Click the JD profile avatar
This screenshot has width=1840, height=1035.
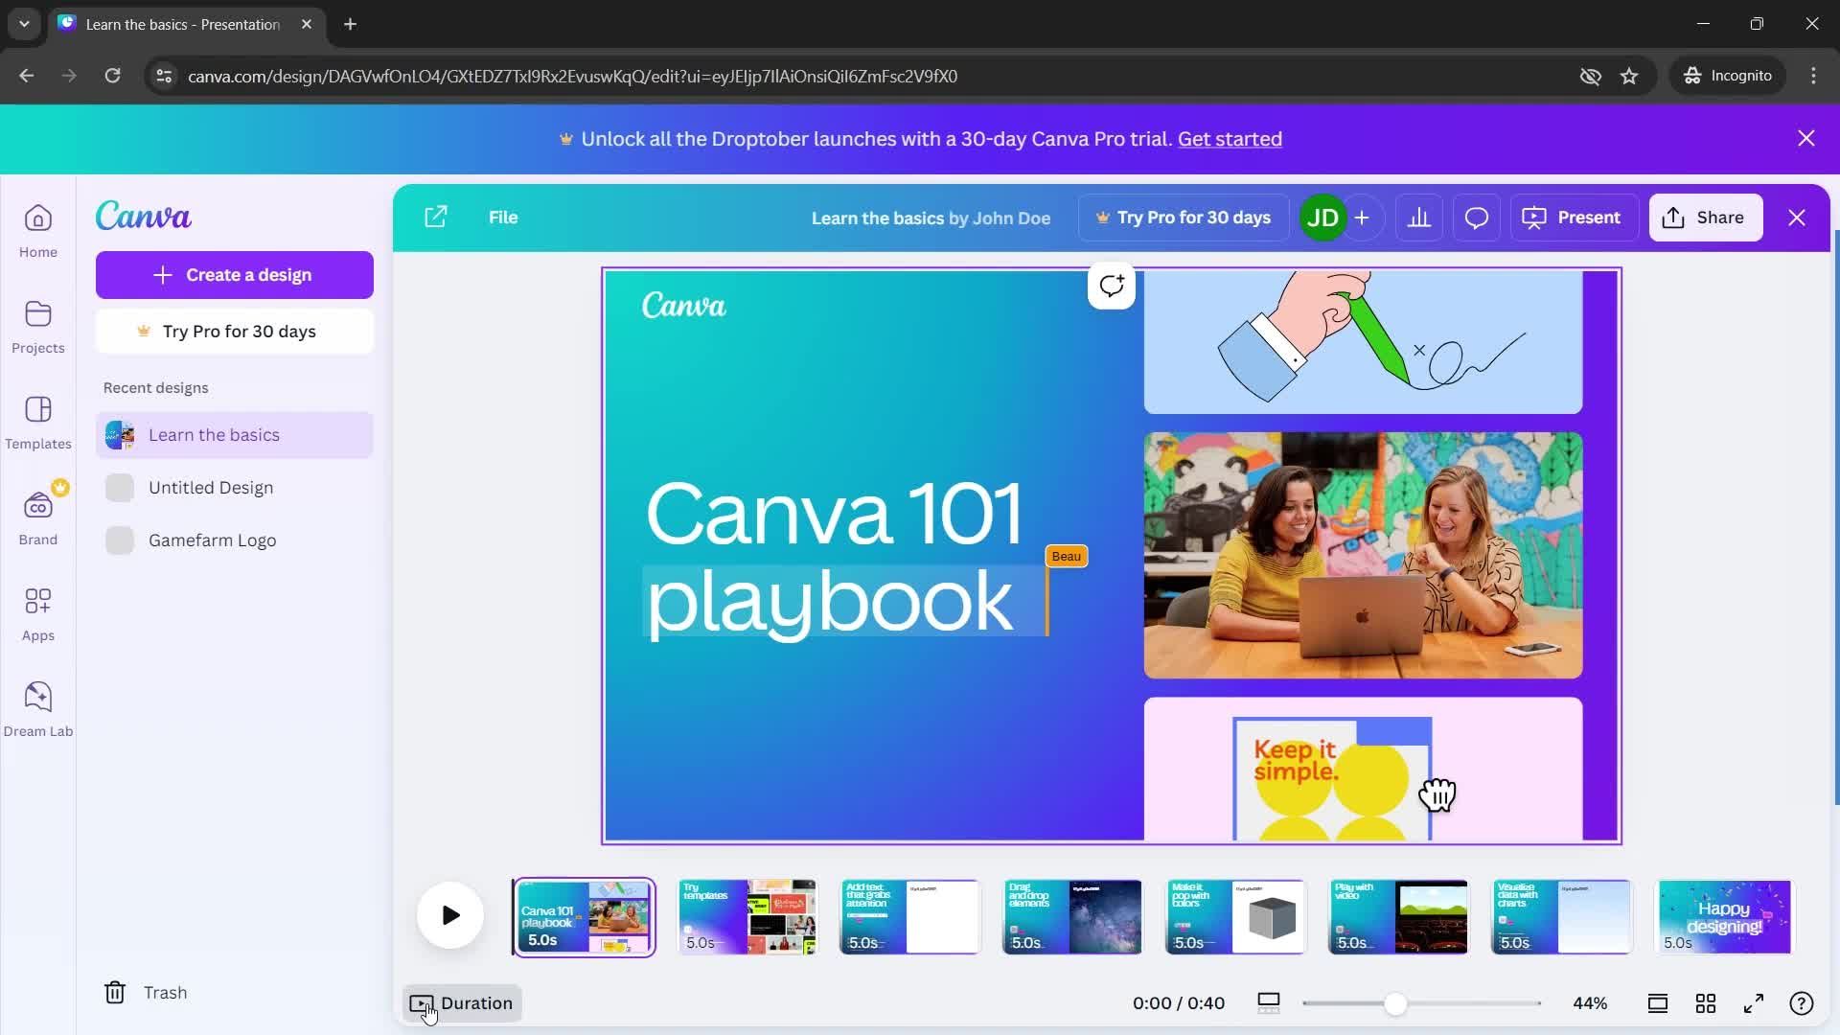(x=1322, y=218)
